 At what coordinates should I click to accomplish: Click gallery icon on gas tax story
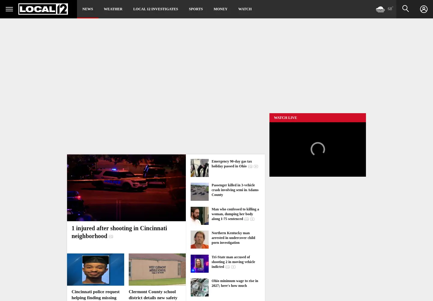[x=250, y=166]
